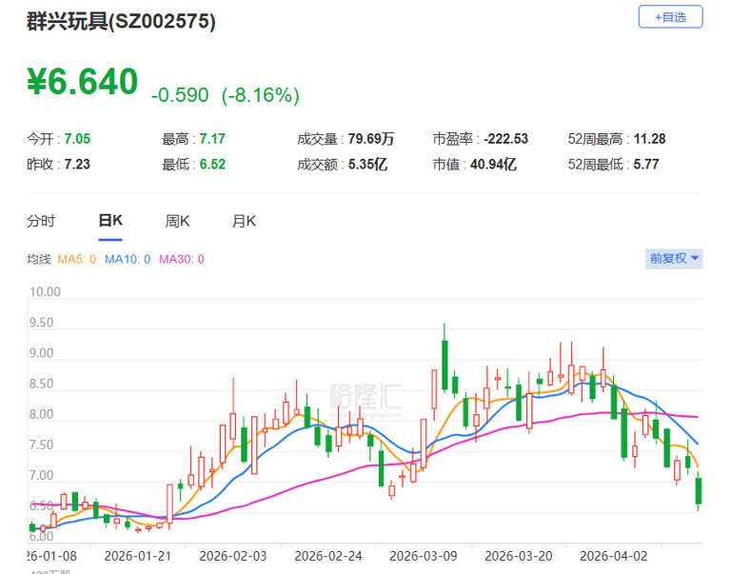The height and width of the screenshot is (574, 731).
Task: Toggle the MA5 moving average line
Action: (77, 259)
